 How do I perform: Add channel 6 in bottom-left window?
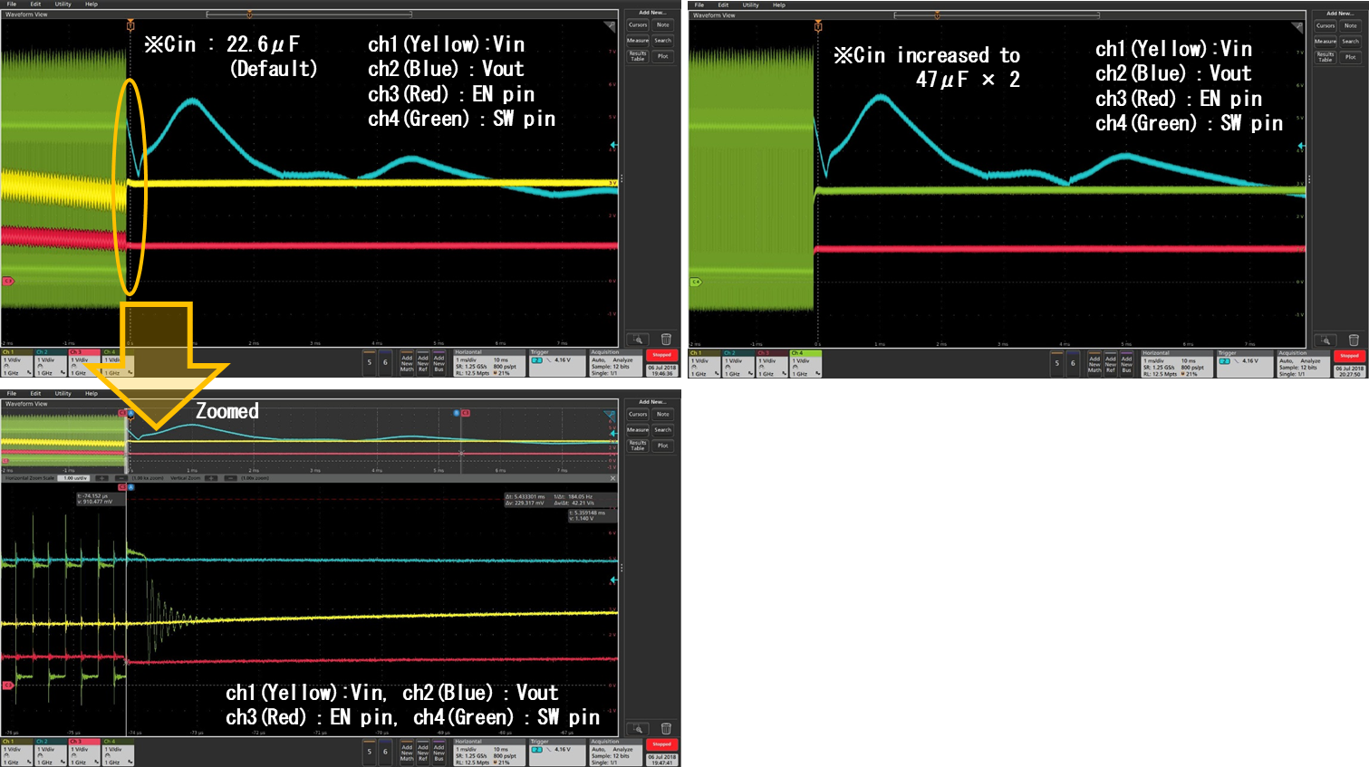(x=385, y=752)
